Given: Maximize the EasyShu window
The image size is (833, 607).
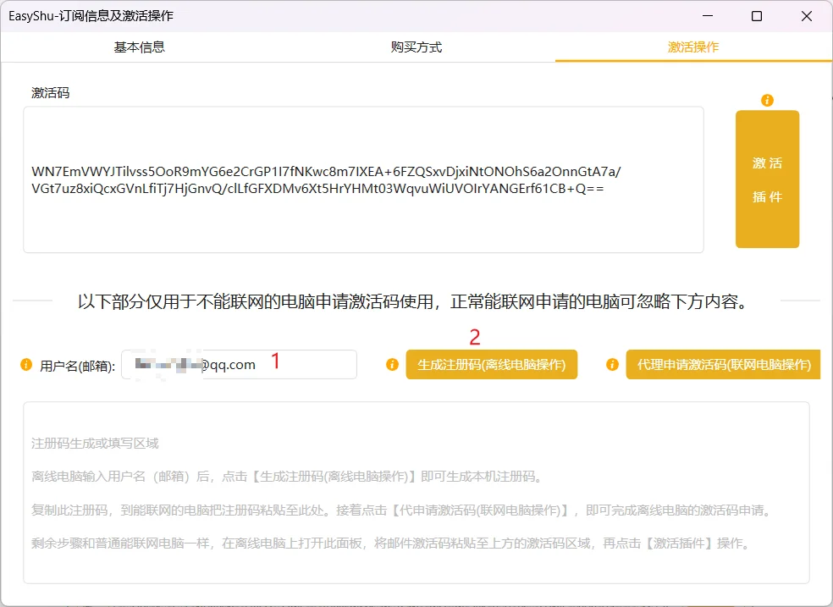Looking at the screenshot, I should point(757,16).
